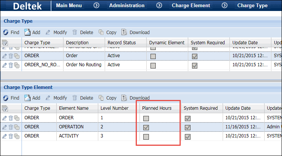Image resolution: width=282 pixels, height=156 pixels.
Task: Toggle Planned Hours checkbox for OPERATION
Action: [x=146, y=128]
